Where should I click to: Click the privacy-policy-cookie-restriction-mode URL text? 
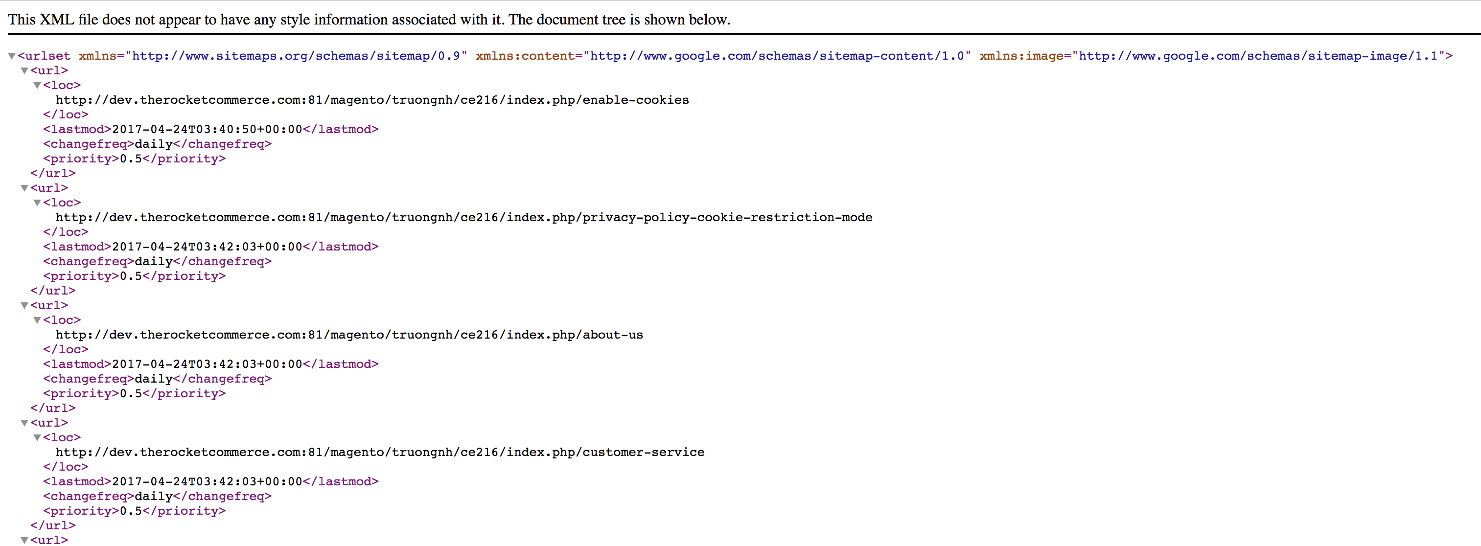point(463,217)
